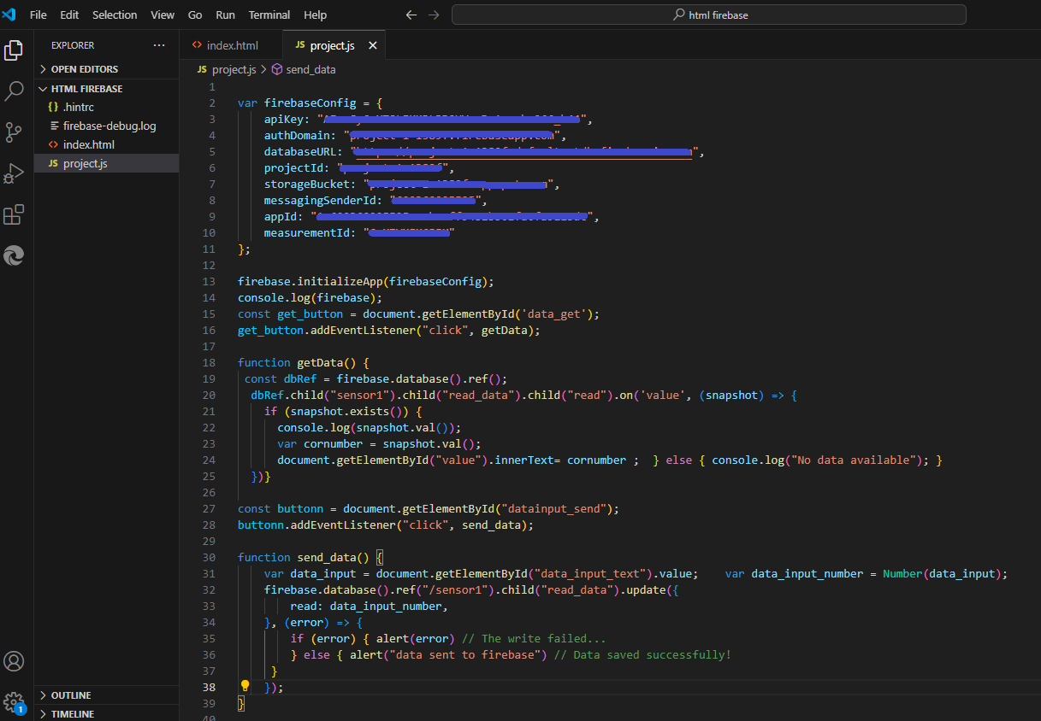Click the Go Back navigation arrow
This screenshot has height=721, width=1041.
click(411, 15)
